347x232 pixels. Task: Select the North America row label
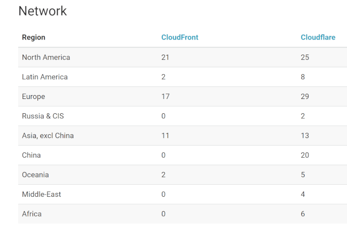tap(46, 57)
